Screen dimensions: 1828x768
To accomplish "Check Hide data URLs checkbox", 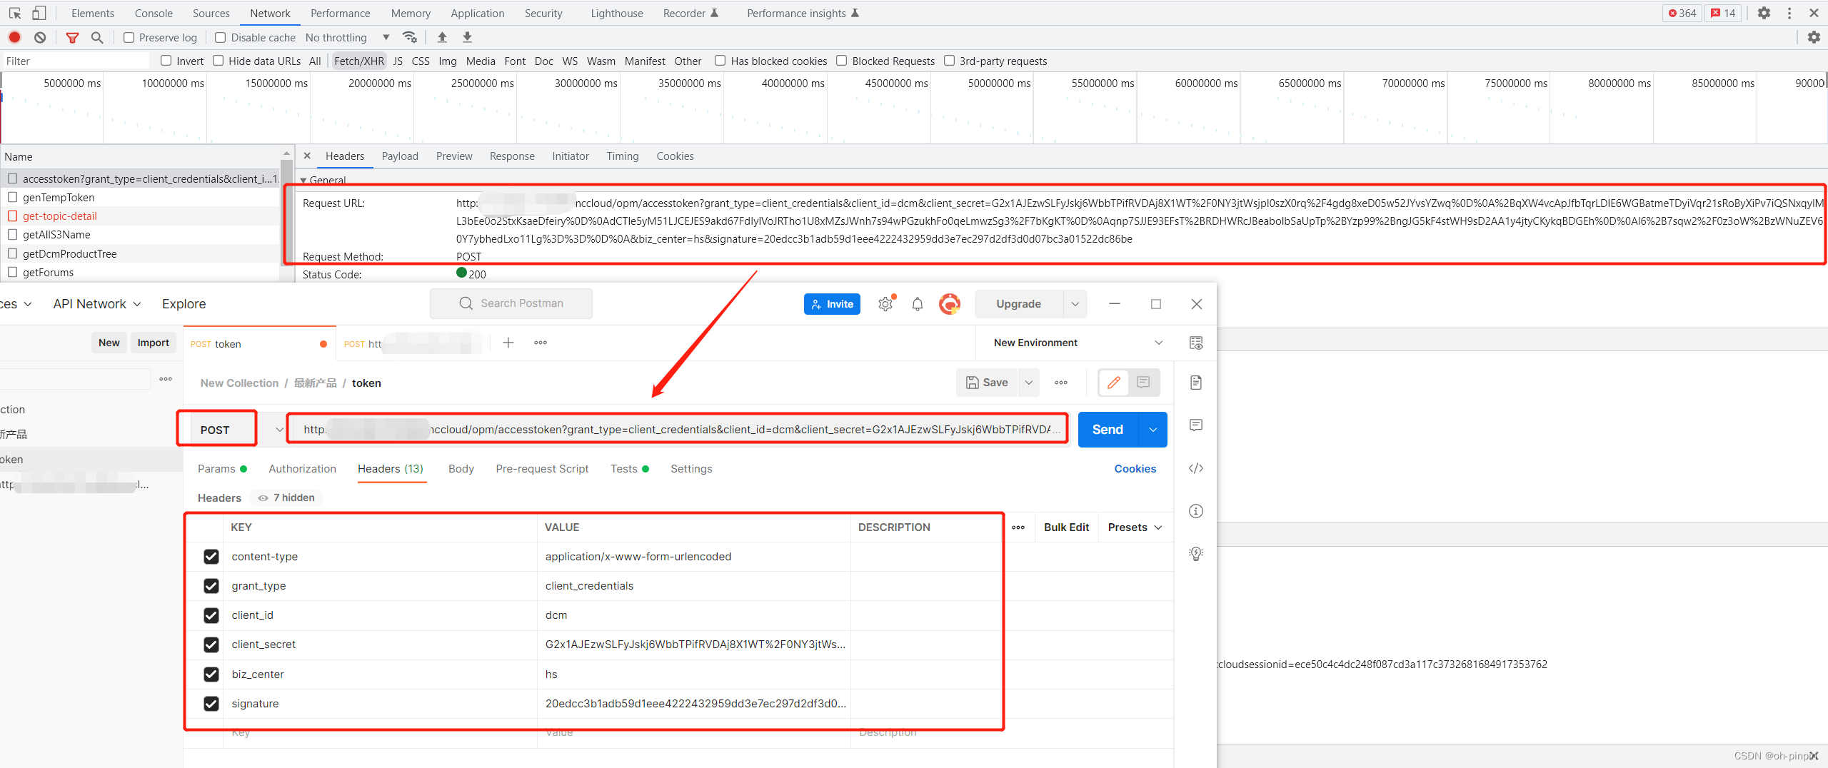I will 219,61.
